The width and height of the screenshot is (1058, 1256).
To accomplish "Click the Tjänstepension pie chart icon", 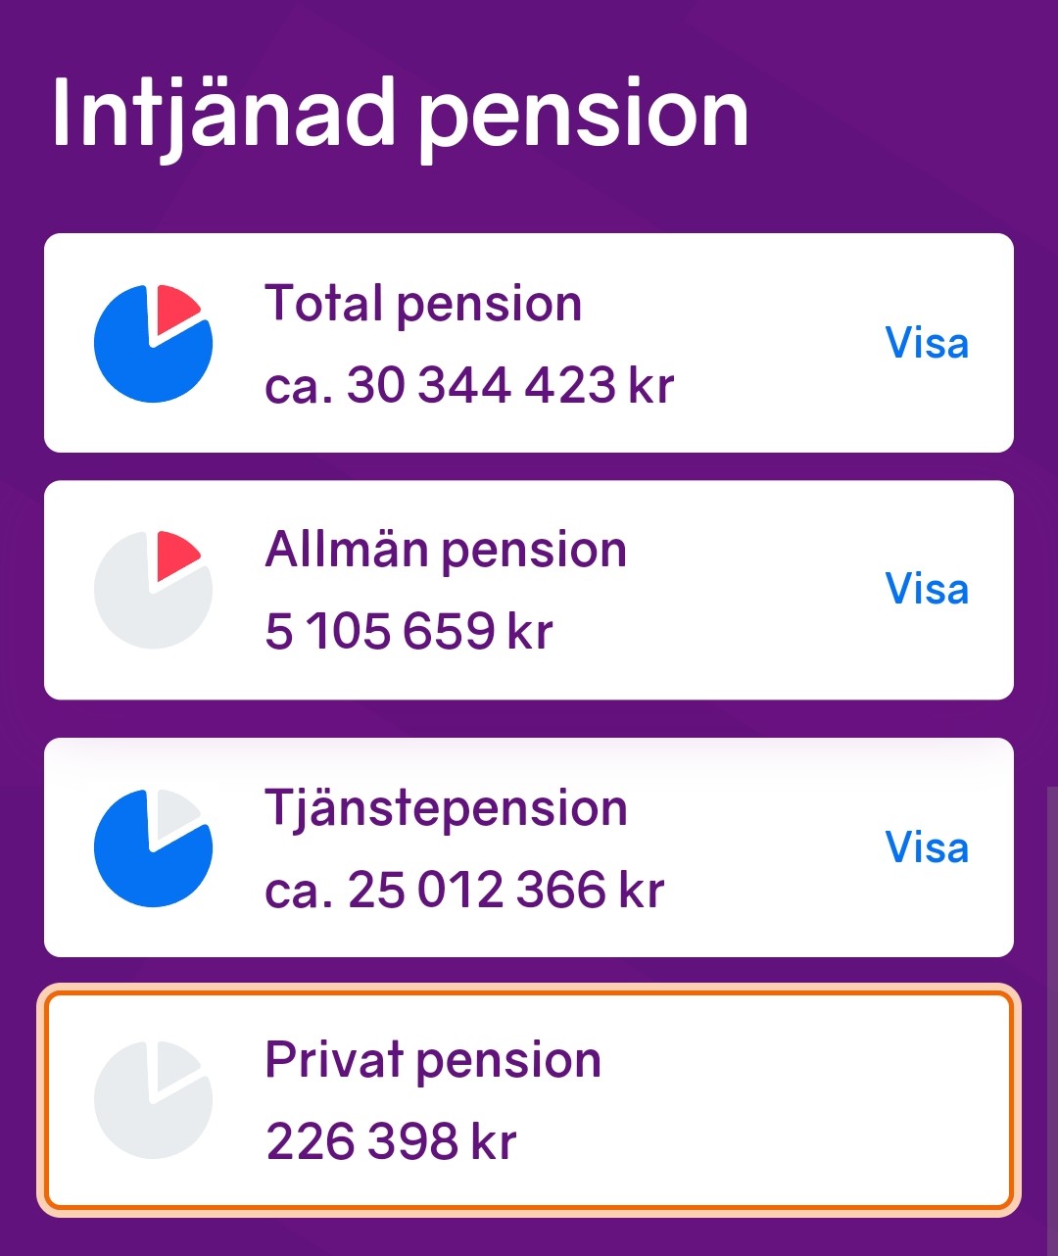I will [153, 845].
